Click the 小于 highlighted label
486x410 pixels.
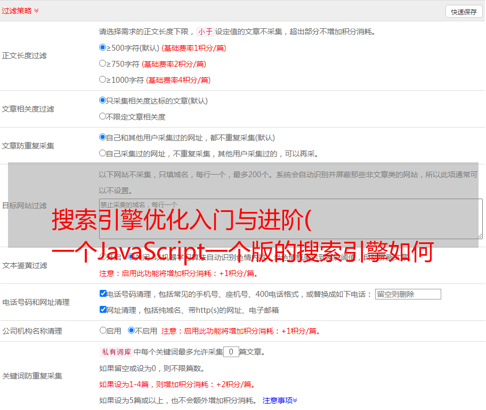205,31
